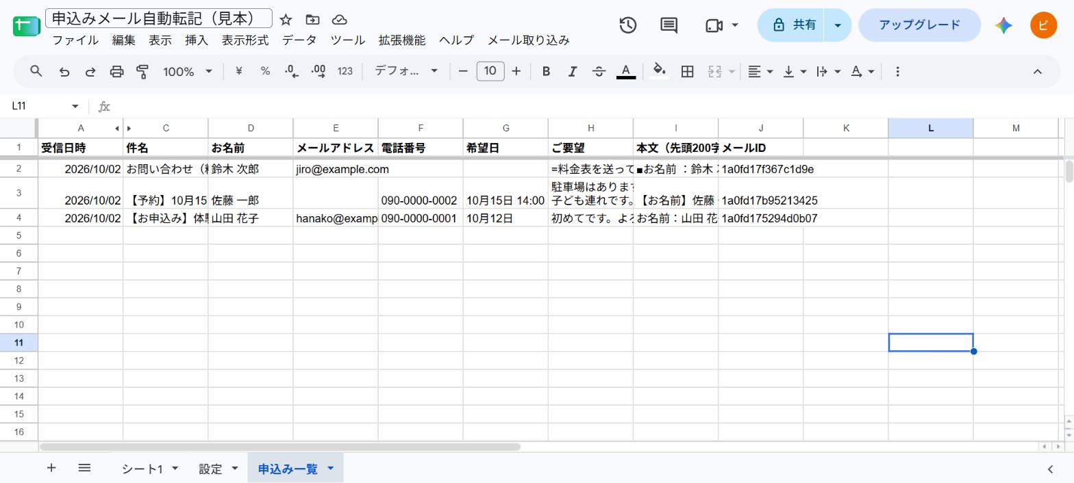
Task: Open the version history clock icon
Action: pyautogui.click(x=627, y=25)
